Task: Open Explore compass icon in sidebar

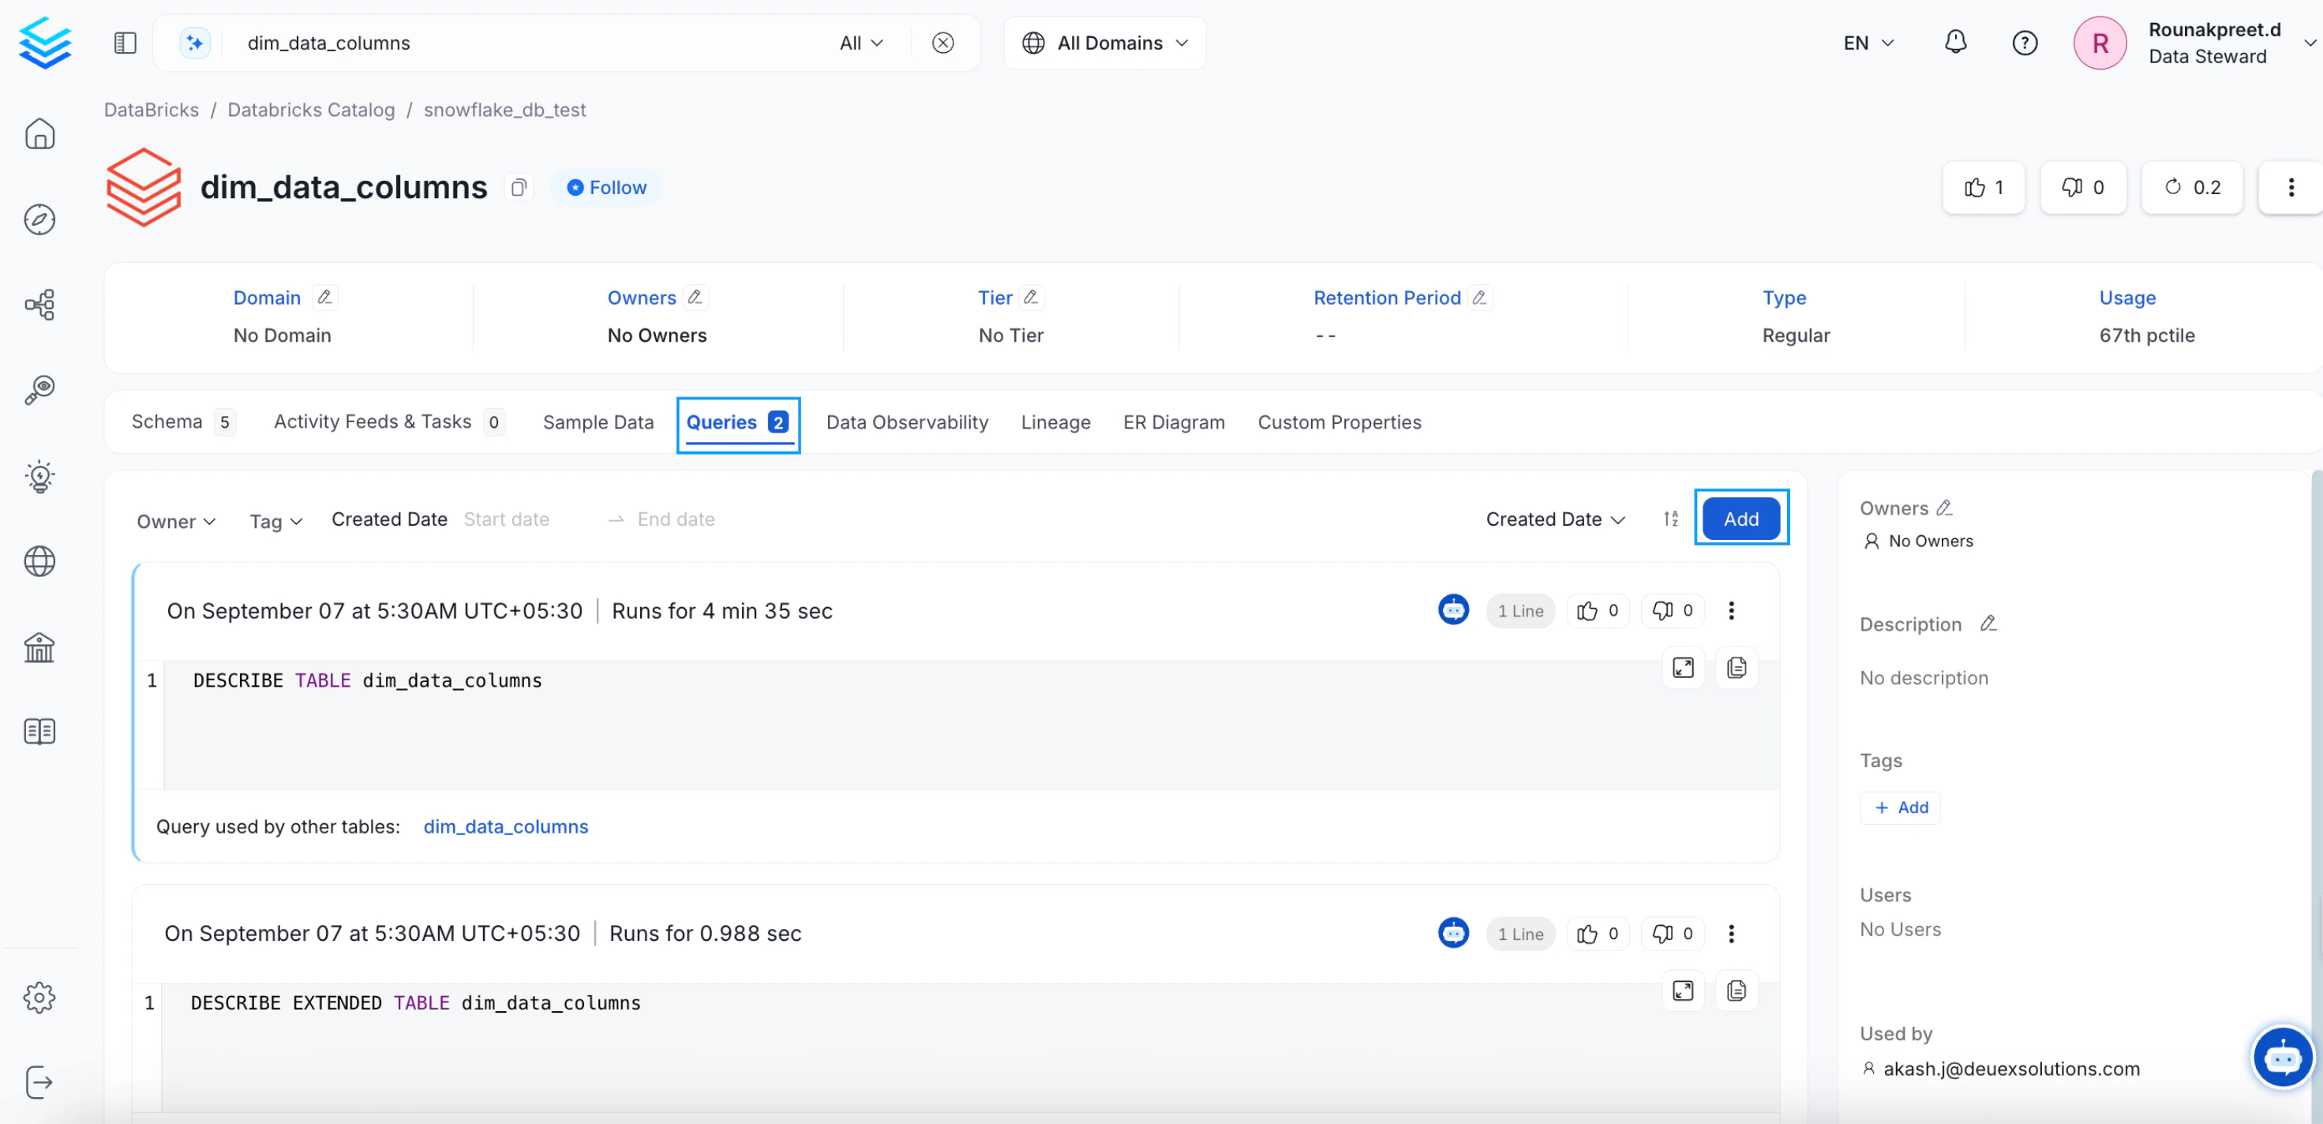Action: [x=39, y=219]
